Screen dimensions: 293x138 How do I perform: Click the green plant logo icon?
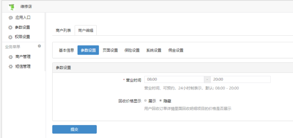[x=12, y=7]
